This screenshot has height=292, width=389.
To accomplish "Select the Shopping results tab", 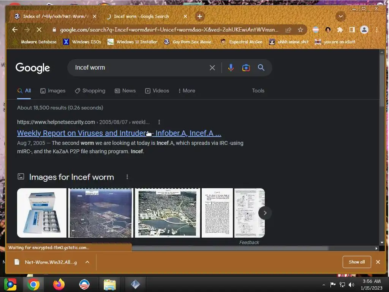I will point(90,90).
